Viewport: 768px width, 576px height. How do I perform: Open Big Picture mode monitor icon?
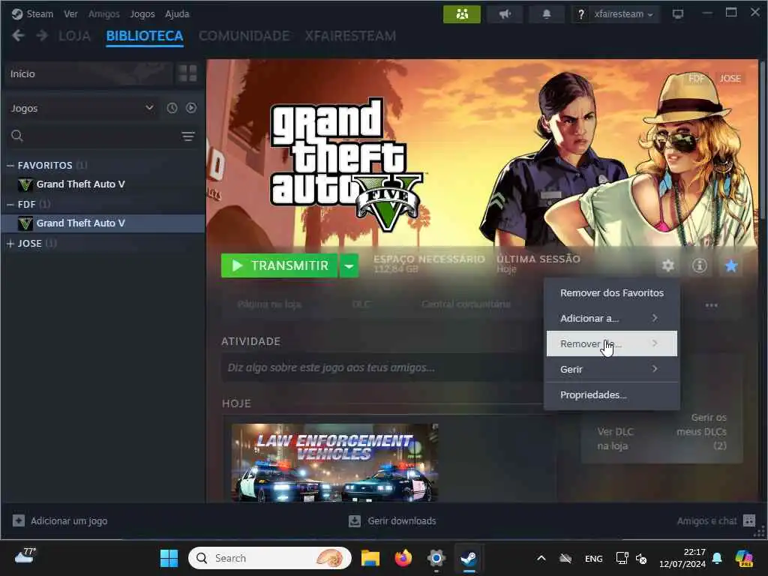(x=678, y=14)
